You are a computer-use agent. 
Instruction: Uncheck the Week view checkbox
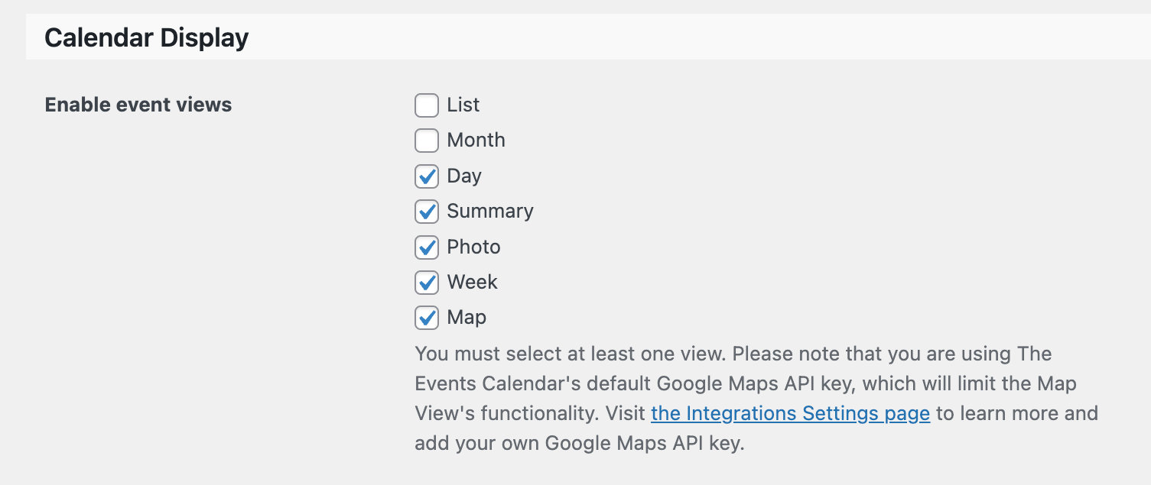coord(427,282)
